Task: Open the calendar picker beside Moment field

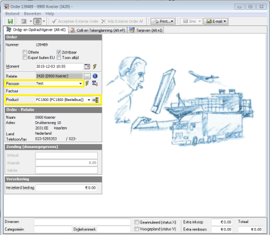Action: pos(87,67)
